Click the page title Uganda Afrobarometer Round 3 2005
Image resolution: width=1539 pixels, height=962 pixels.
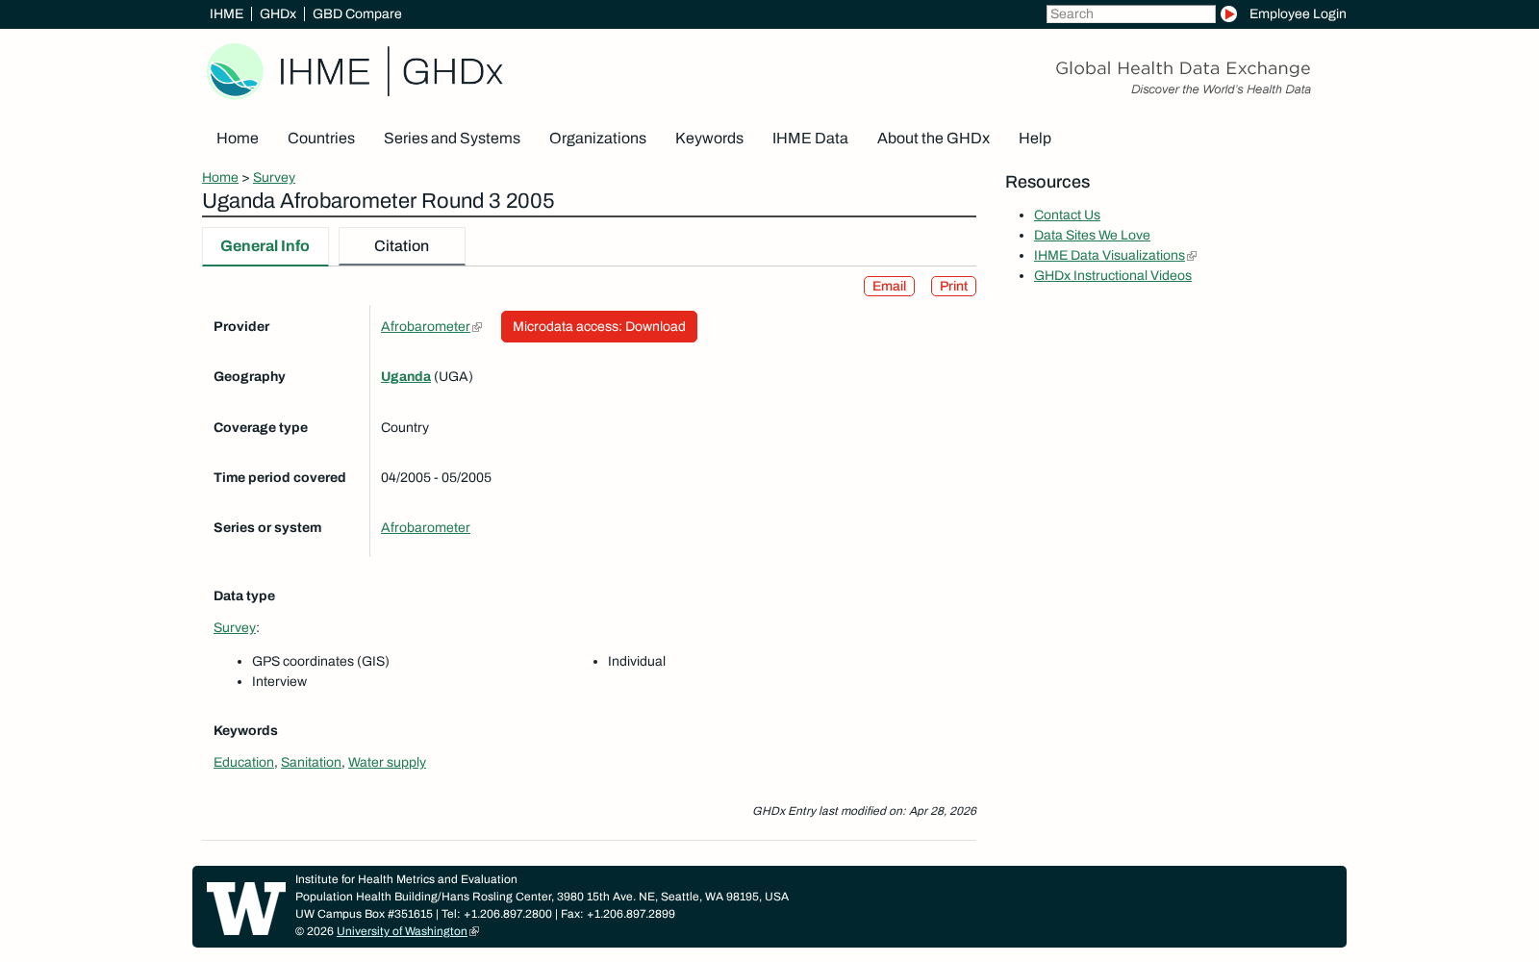point(378,201)
